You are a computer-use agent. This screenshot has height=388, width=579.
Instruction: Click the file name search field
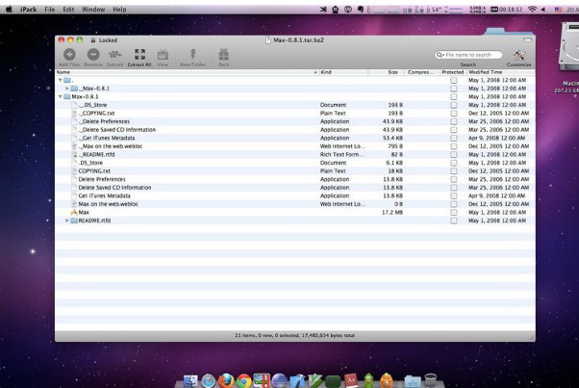click(x=472, y=55)
